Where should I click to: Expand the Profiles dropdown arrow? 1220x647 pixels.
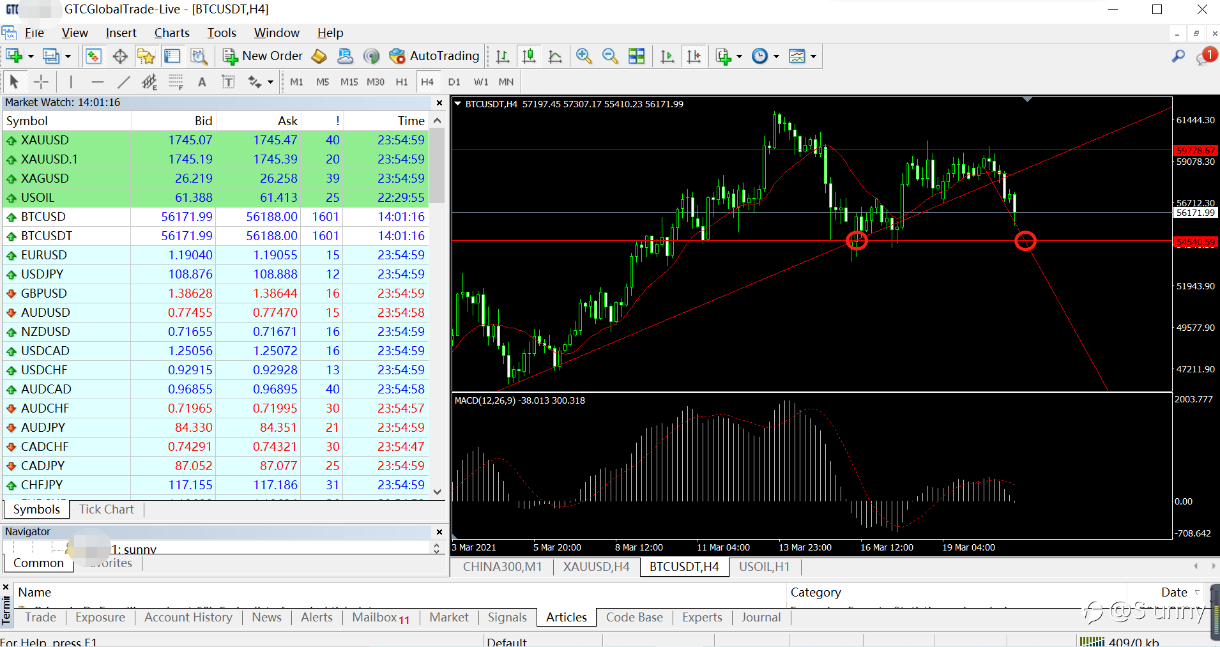pos(68,56)
